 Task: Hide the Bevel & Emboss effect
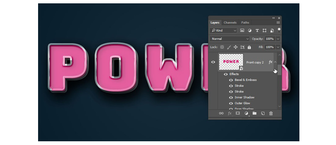coord(231,80)
